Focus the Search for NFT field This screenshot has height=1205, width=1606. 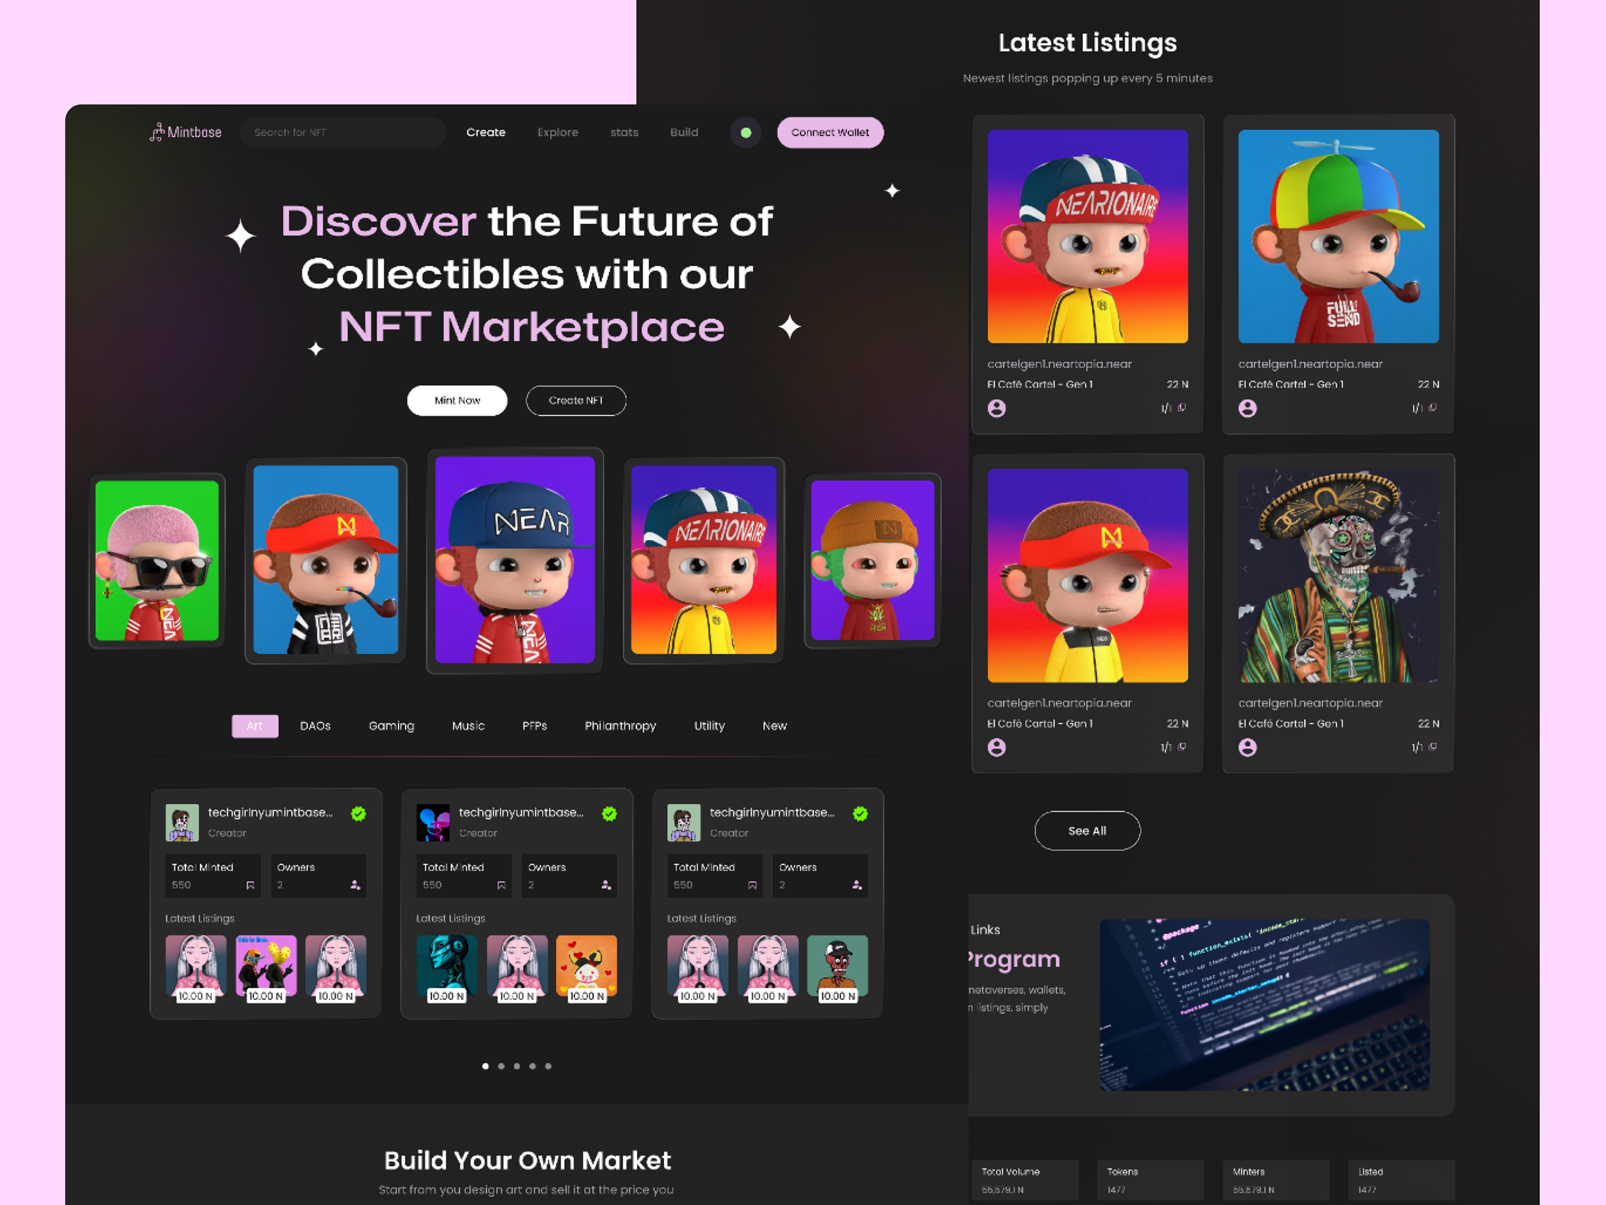pyautogui.click(x=341, y=132)
